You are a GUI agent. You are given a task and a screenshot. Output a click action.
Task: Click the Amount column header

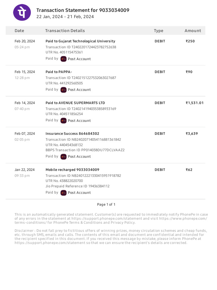click(x=193, y=31)
